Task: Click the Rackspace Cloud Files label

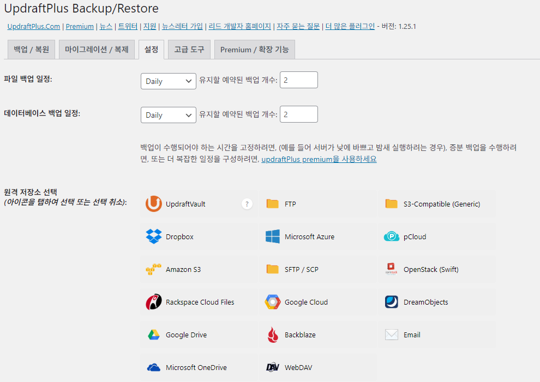Action: pyautogui.click(x=200, y=302)
